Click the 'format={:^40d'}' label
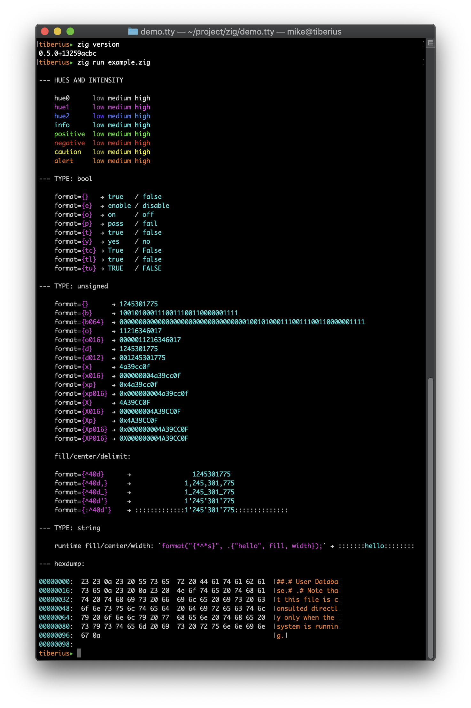This screenshot has width=471, height=708. (83, 510)
